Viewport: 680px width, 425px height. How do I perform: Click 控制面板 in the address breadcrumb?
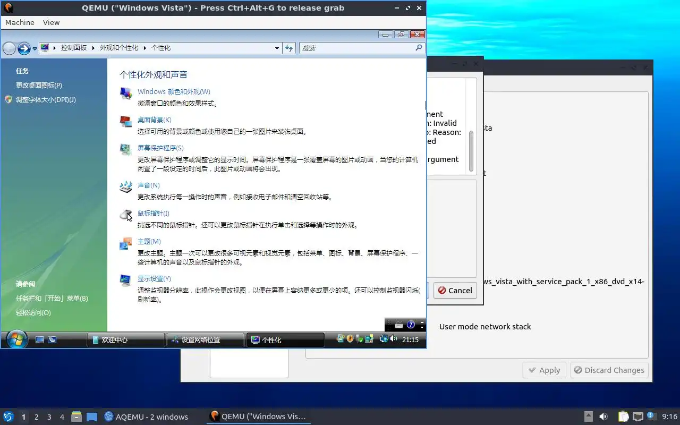(73, 48)
